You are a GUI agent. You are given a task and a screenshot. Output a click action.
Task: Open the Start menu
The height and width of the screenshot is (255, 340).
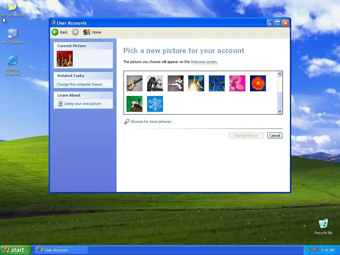(x=16, y=250)
